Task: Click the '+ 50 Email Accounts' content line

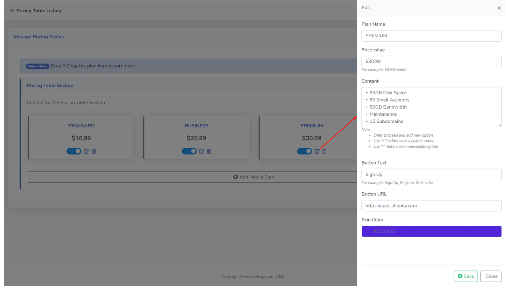Action: point(387,100)
